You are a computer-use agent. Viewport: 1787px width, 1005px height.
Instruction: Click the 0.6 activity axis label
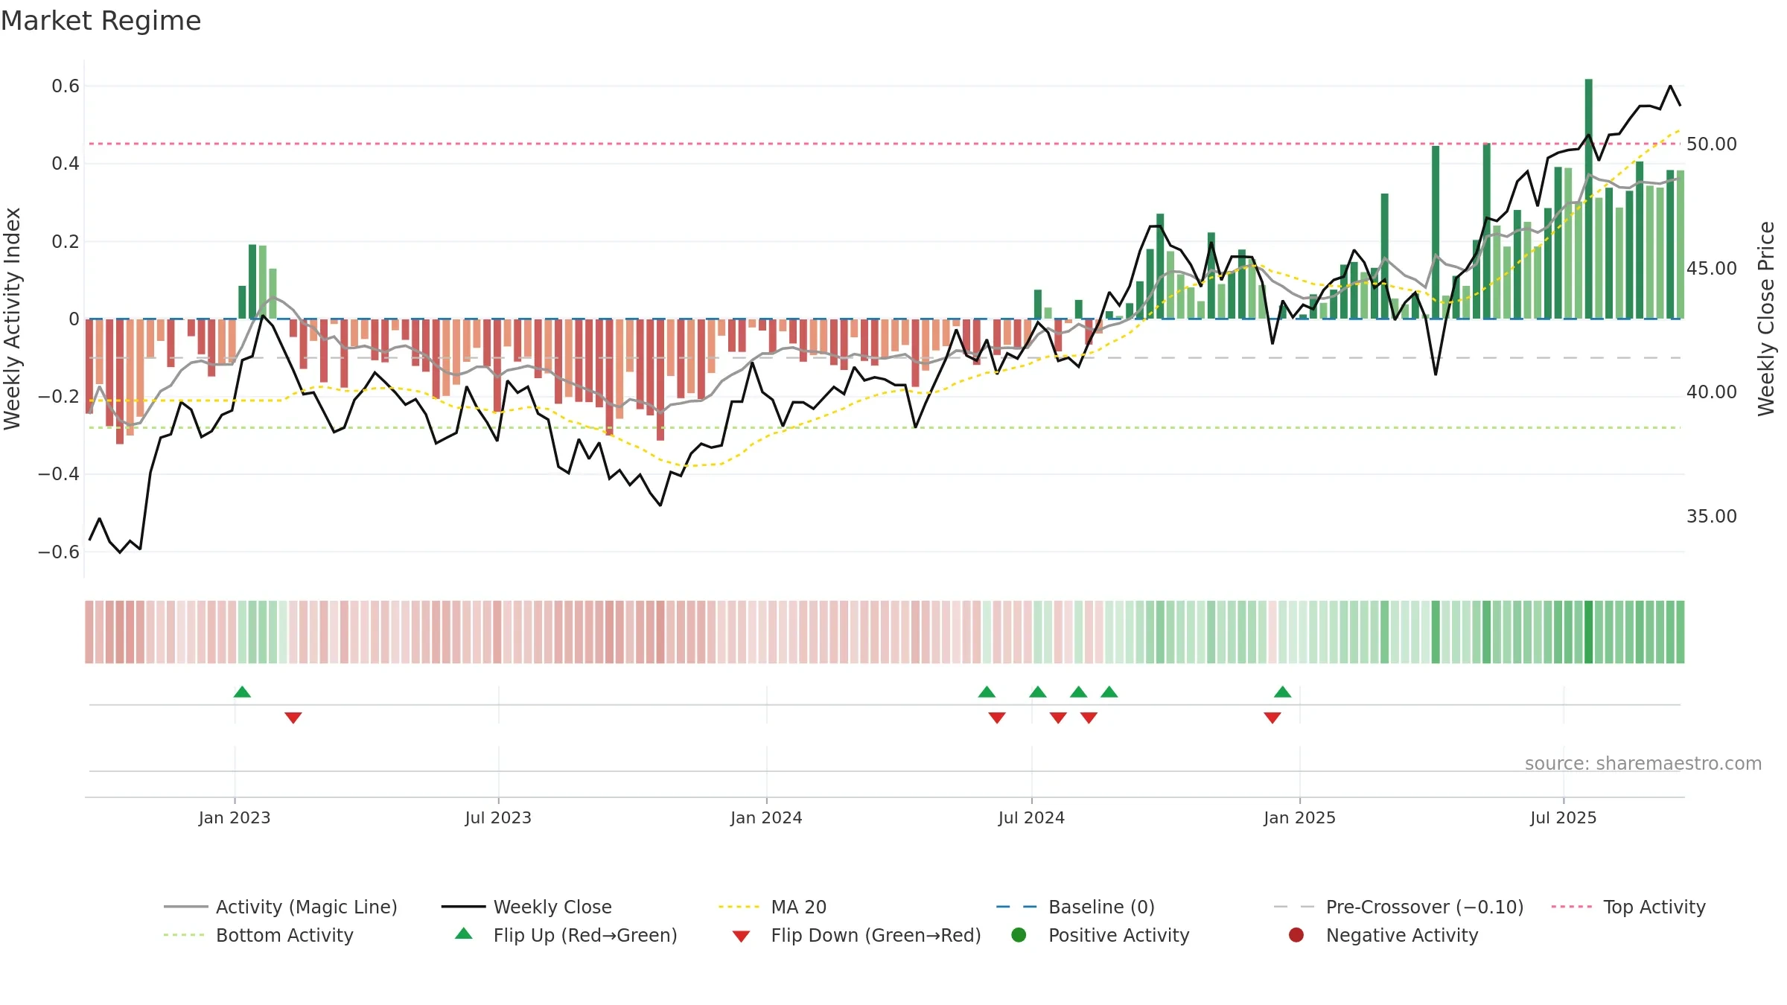[66, 86]
